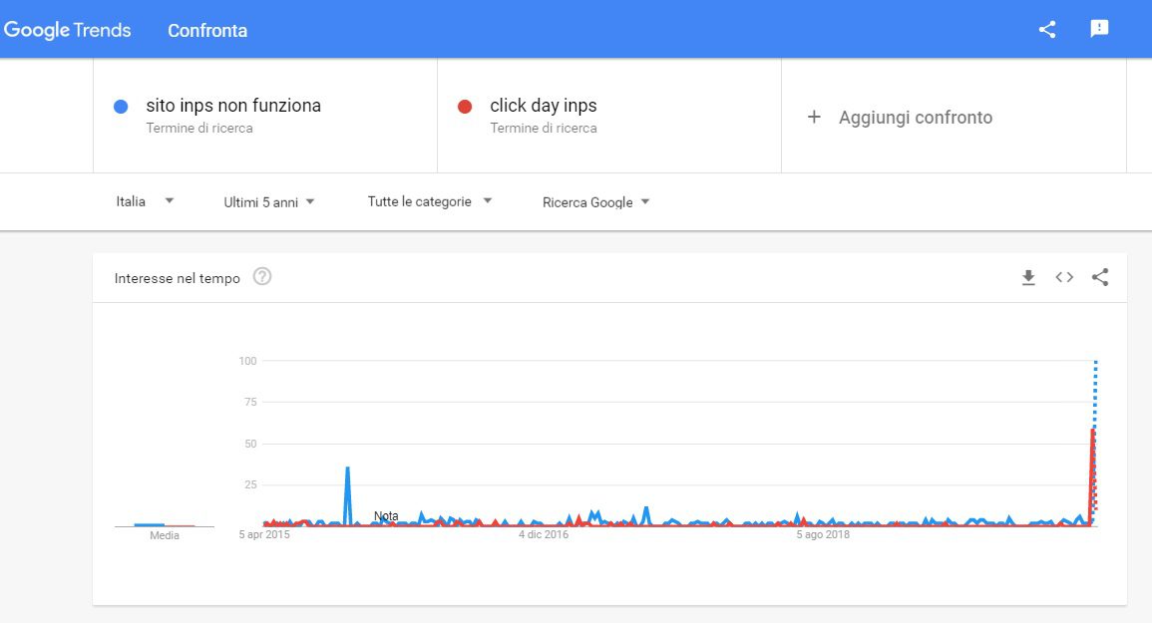
Task: Click 'Aggiungi confronto' to add a term
Action: pos(916,118)
